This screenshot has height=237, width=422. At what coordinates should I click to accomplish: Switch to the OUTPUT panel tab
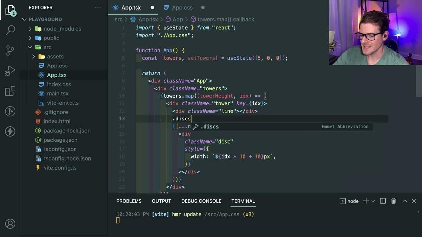click(162, 201)
